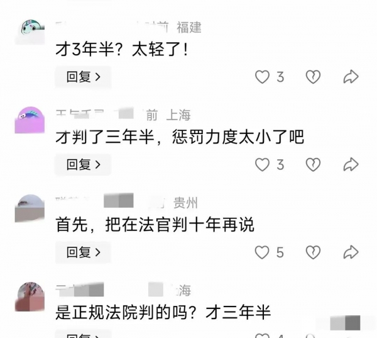Tap the like count 5

(280, 252)
